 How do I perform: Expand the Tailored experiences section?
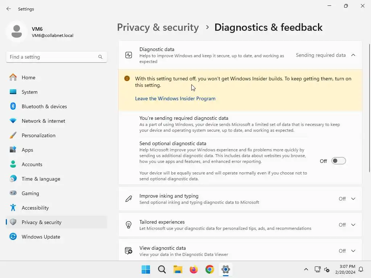(x=353, y=225)
